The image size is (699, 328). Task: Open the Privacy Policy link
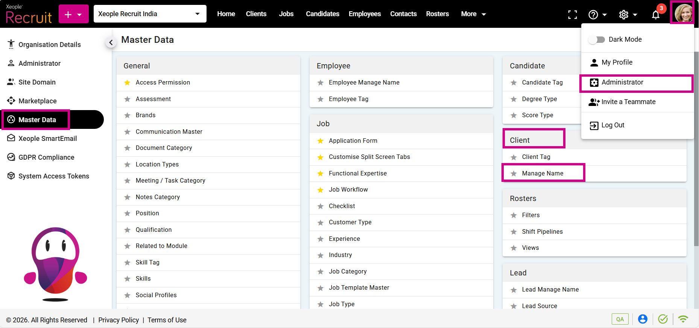pyautogui.click(x=119, y=320)
